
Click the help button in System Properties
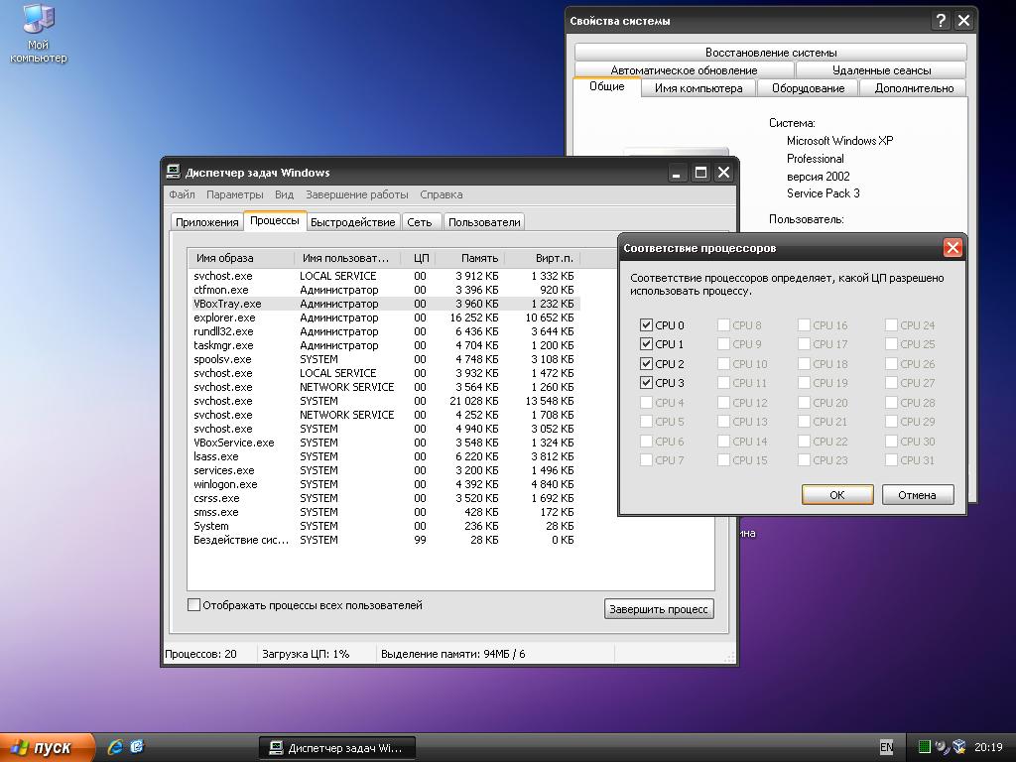[x=941, y=21]
